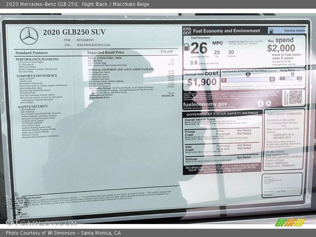This screenshot has height=237, width=316.
Task: Click the ATTENTION ASSIST feature line
Action: click(x=32, y=123)
